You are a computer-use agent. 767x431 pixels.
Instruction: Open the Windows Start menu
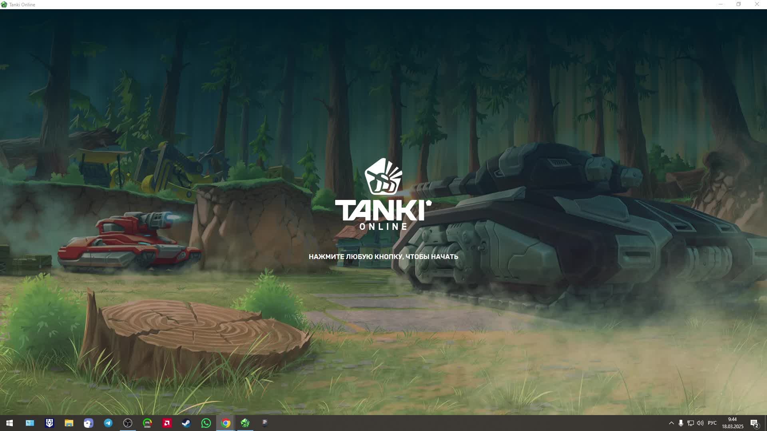pyautogui.click(x=10, y=423)
